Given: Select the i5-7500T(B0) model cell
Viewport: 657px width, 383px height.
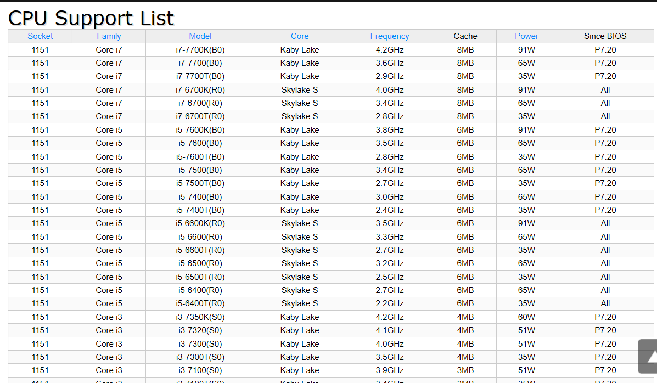Looking at the screenshot, I should (x=200, y=183).
